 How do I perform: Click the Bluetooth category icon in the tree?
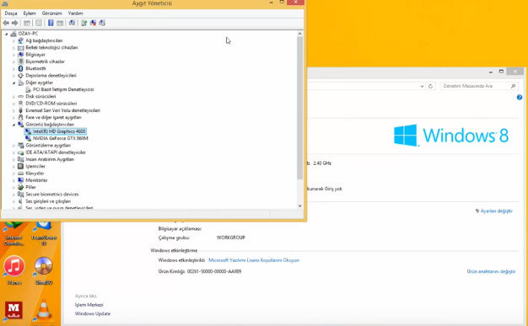20,68
